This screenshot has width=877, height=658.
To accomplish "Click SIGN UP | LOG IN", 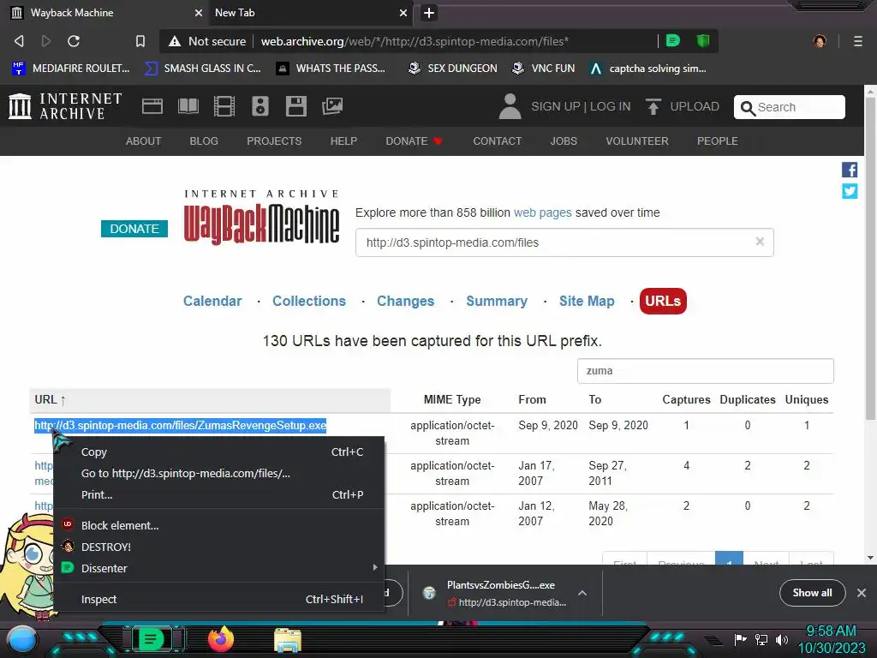I will coord(581,106).
